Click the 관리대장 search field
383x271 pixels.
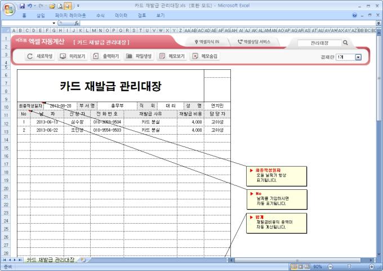tap(319, 43)
